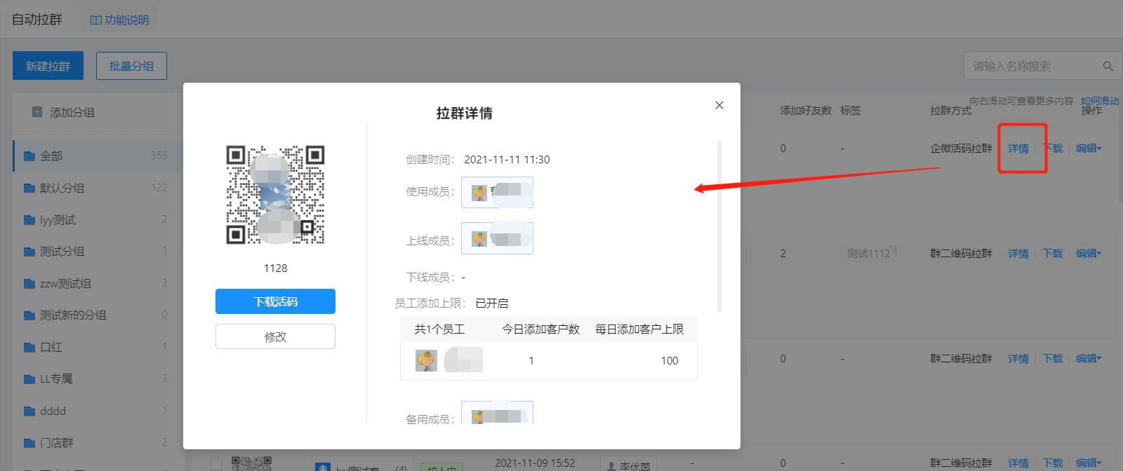Select the 测试新的分组 folder

click(x=98, y=315)
